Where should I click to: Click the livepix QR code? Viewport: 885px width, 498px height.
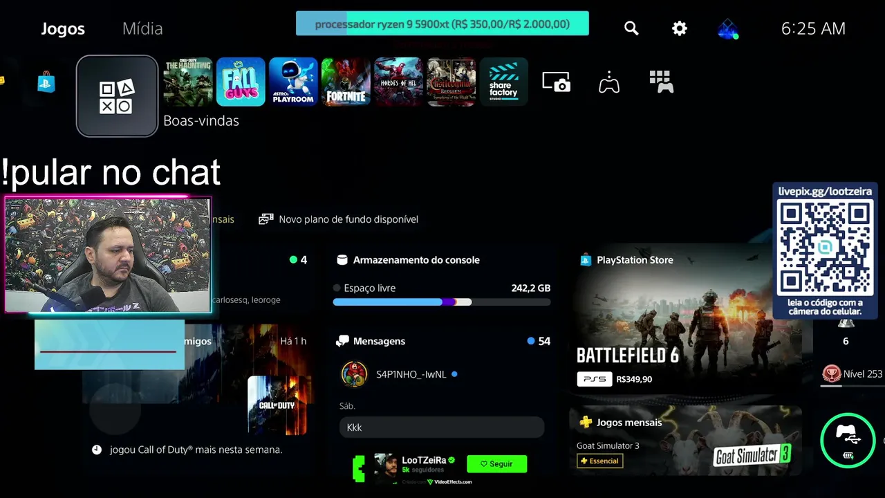coord(825,247)
